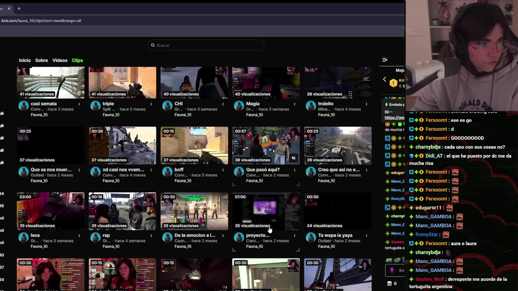Open options menu for Ta wapa la yaya clip
This screenshot has height=291, width=518.
click(366, 235)
